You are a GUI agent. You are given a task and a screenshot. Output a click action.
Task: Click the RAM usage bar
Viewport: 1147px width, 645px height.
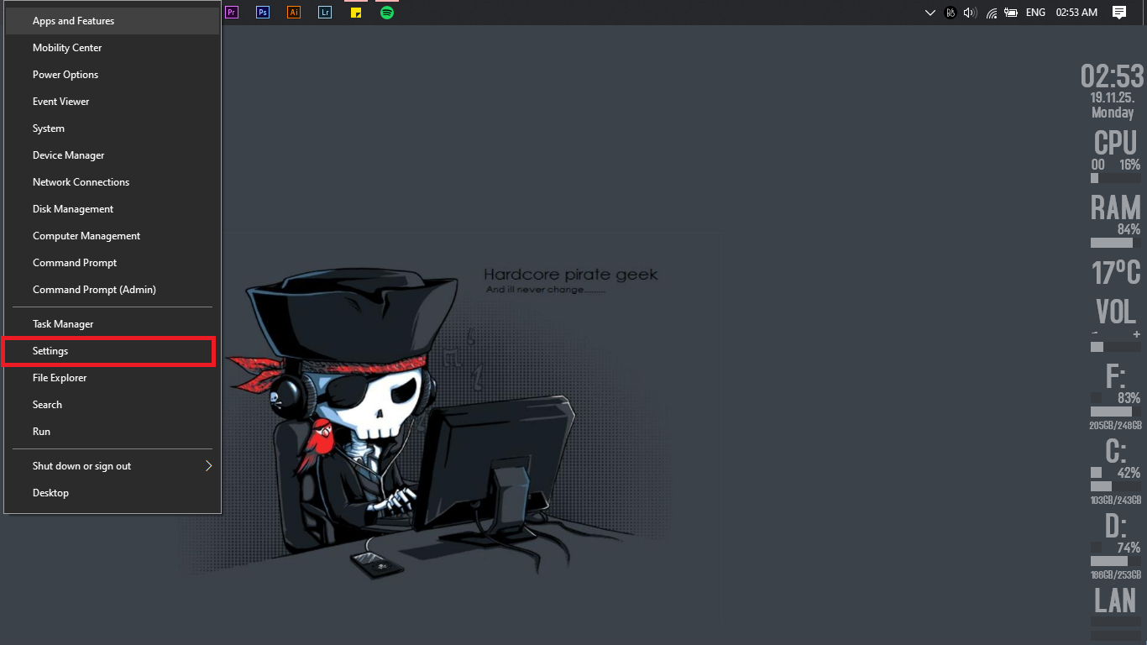click(1116, 243)
